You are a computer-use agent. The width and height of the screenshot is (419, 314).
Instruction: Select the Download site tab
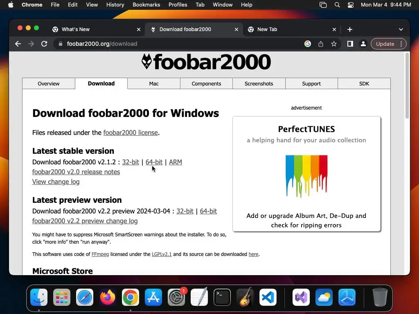tap(101, 83)
